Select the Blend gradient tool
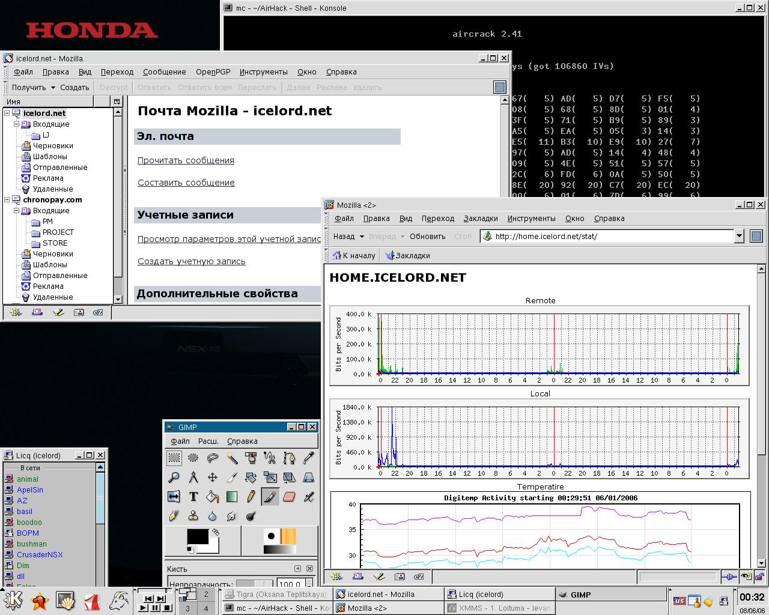The height and width of the screenshot is (615, 769). click(231, 497)
